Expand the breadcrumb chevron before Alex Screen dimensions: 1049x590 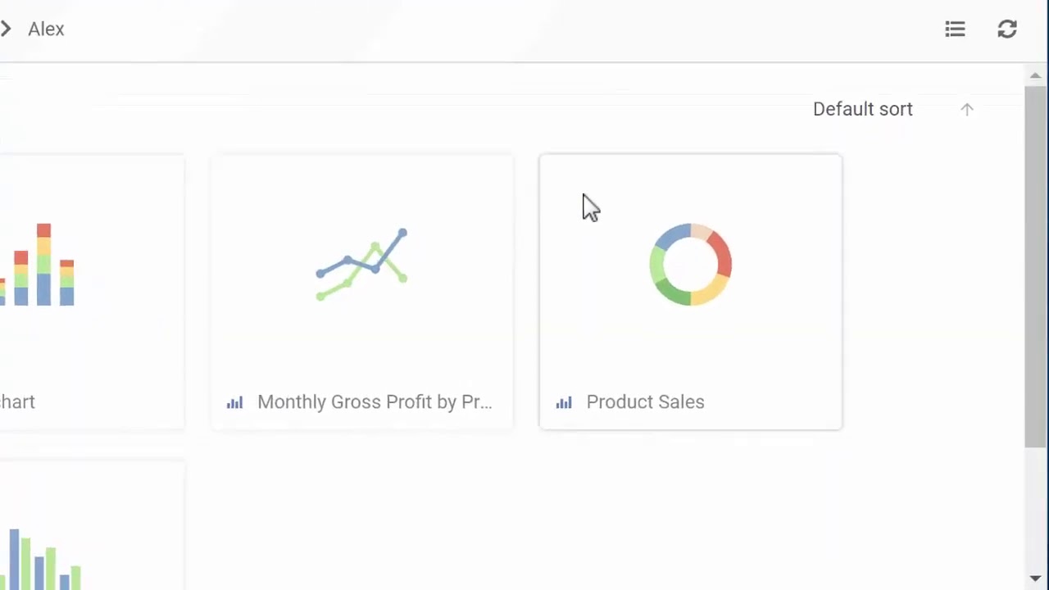point(7,29)
